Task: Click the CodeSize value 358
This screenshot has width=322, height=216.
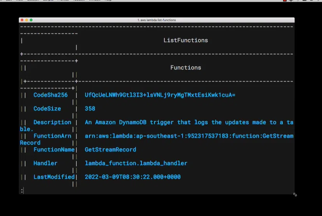Action: tap(90, 109)
